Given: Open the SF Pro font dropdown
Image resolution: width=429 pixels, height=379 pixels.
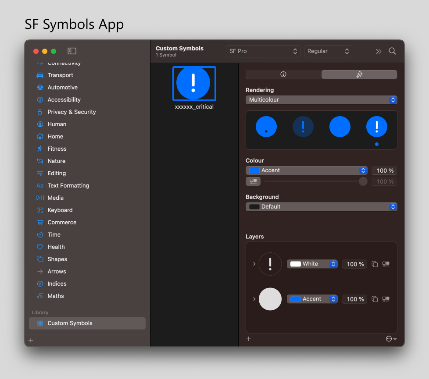Looking at the screenshot, I should point(263,51).
